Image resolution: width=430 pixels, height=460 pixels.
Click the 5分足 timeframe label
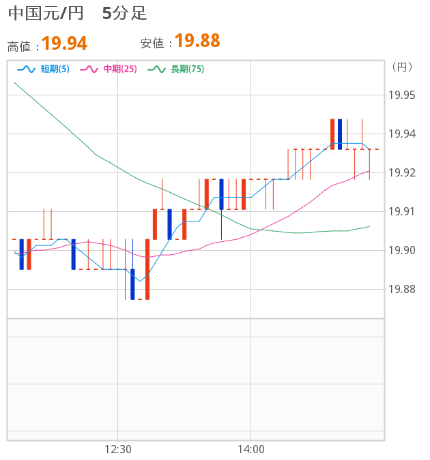pyautogui.click(x=124, y=14)
